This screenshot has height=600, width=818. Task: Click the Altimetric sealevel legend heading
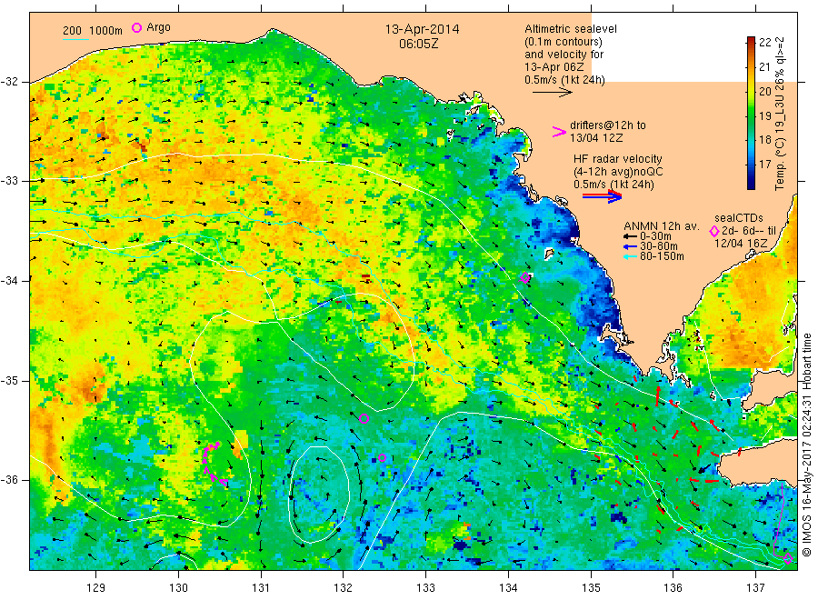[571, 29]
